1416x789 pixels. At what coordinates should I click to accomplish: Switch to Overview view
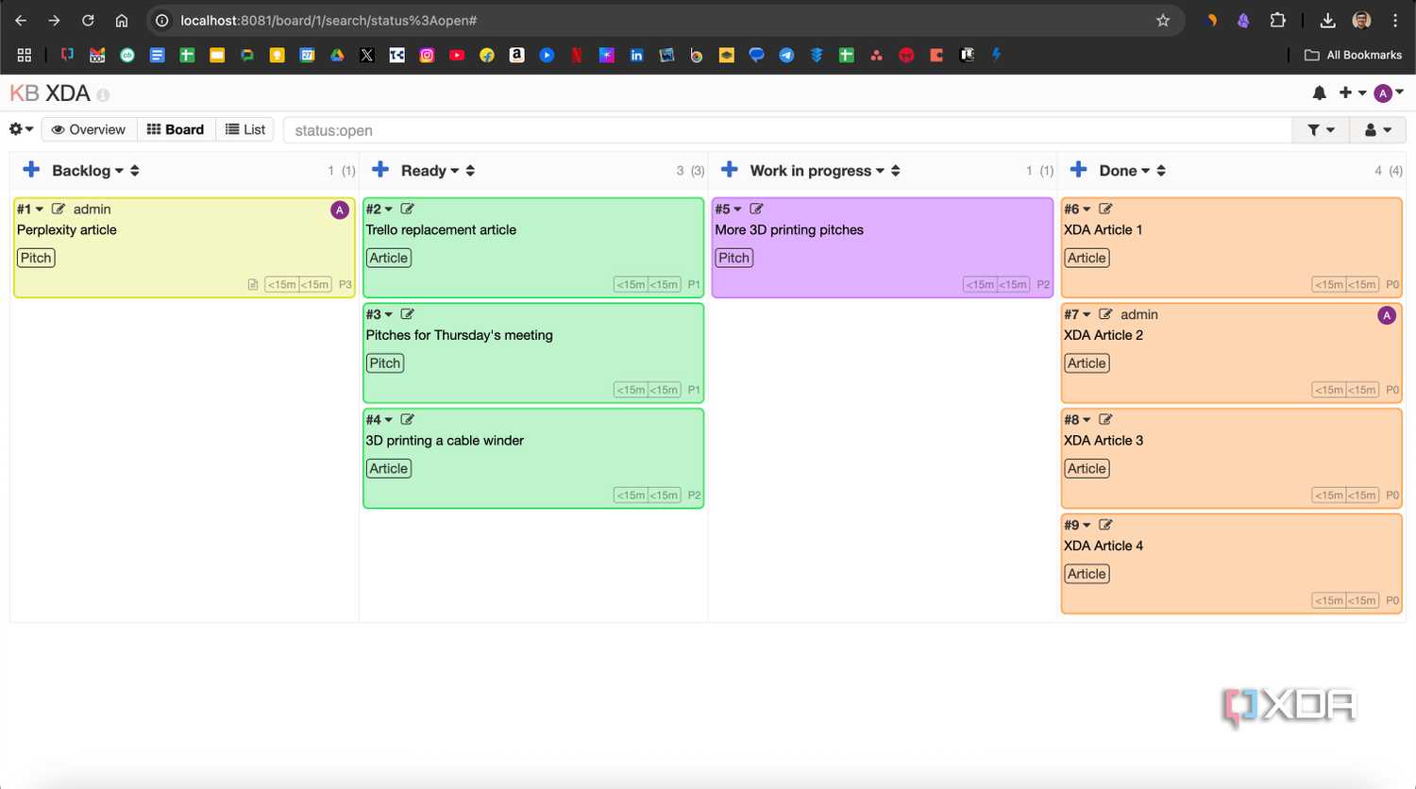pyautogui.click(x=89, y=129)
